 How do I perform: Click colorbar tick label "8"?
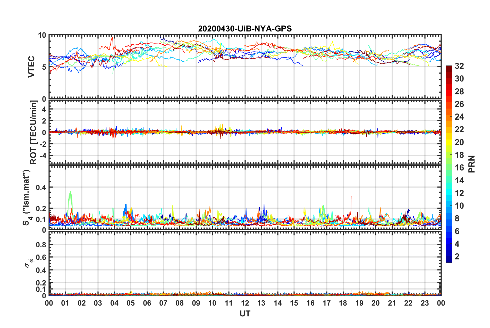(457, 218)
